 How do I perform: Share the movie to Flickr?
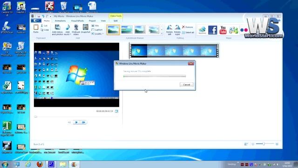244,30
